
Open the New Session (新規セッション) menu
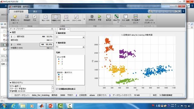[15, 19]
